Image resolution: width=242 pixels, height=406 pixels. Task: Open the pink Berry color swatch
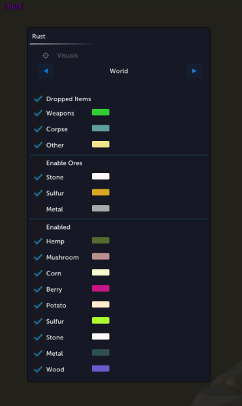pyautogui.click(x=100, y=289)
